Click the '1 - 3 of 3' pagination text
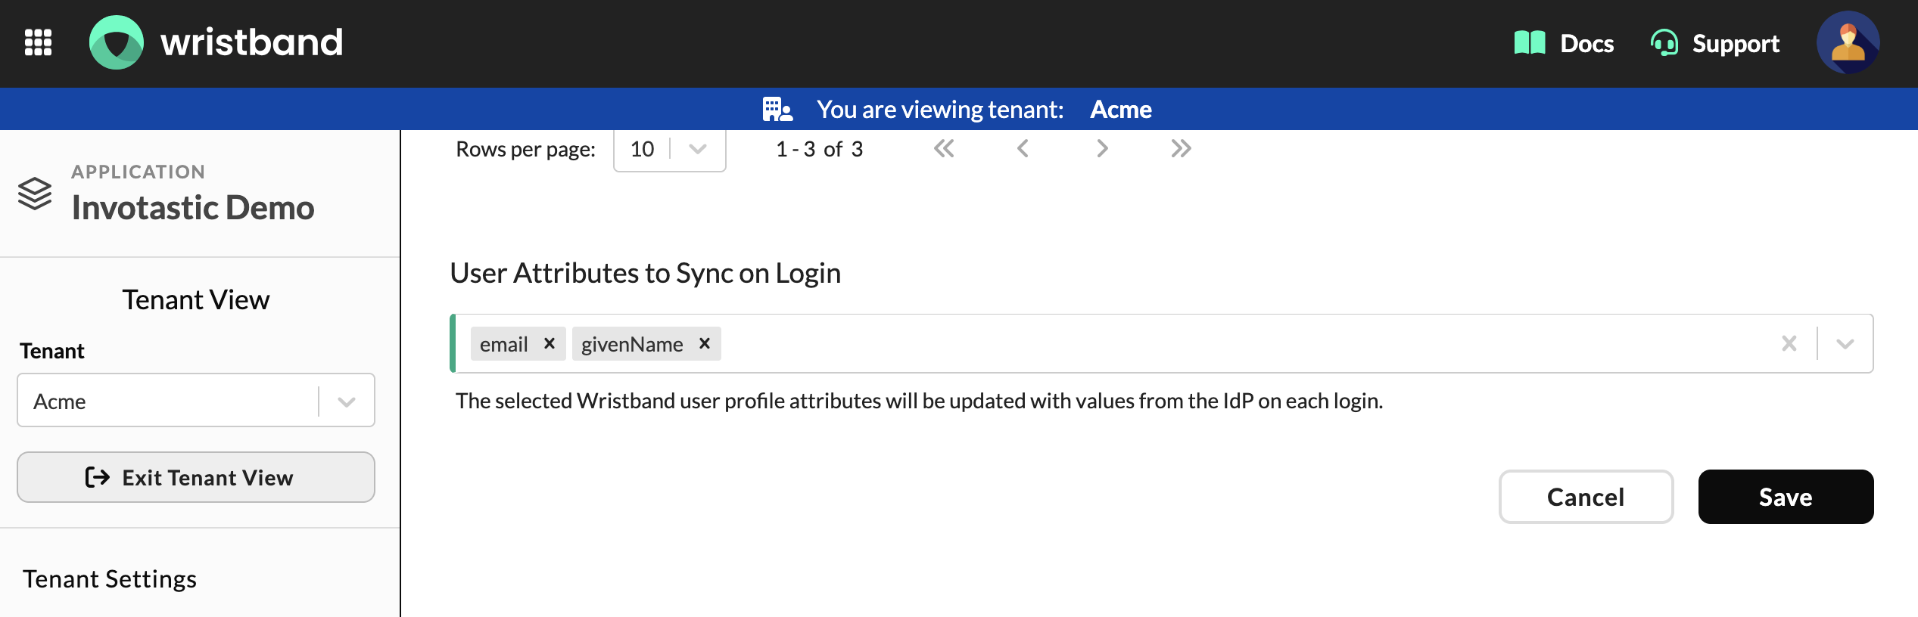Viewport: 1918px width, 617px height. click(x=819, y=150)
